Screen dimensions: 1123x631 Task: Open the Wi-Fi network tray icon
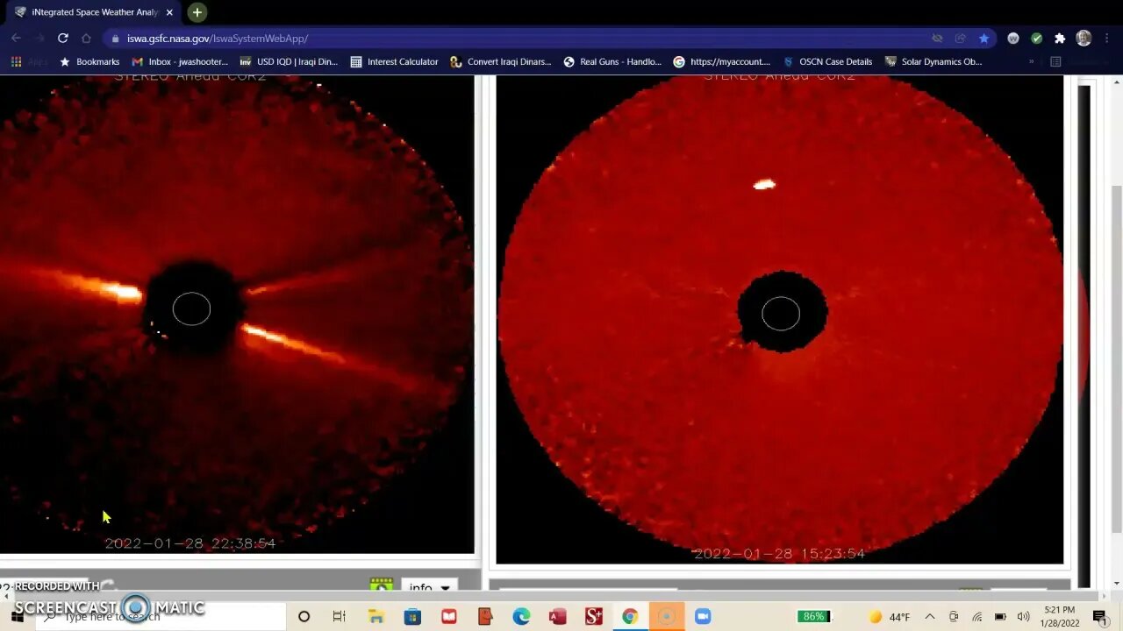(x=976, y=617)
